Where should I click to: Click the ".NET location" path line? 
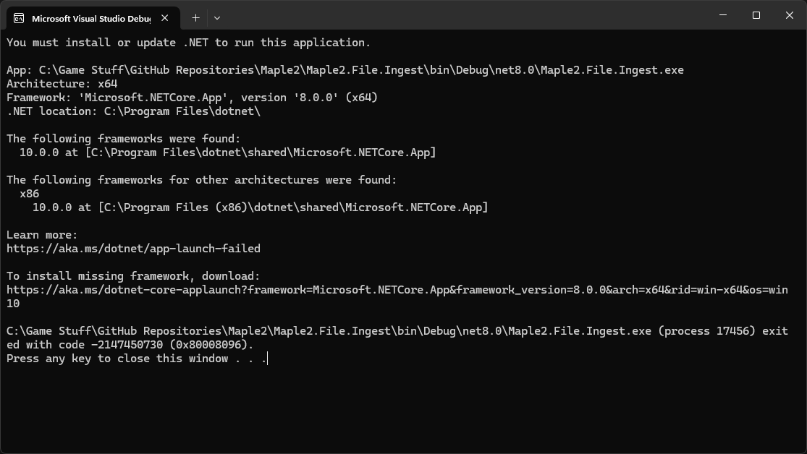tap(133, 111)
